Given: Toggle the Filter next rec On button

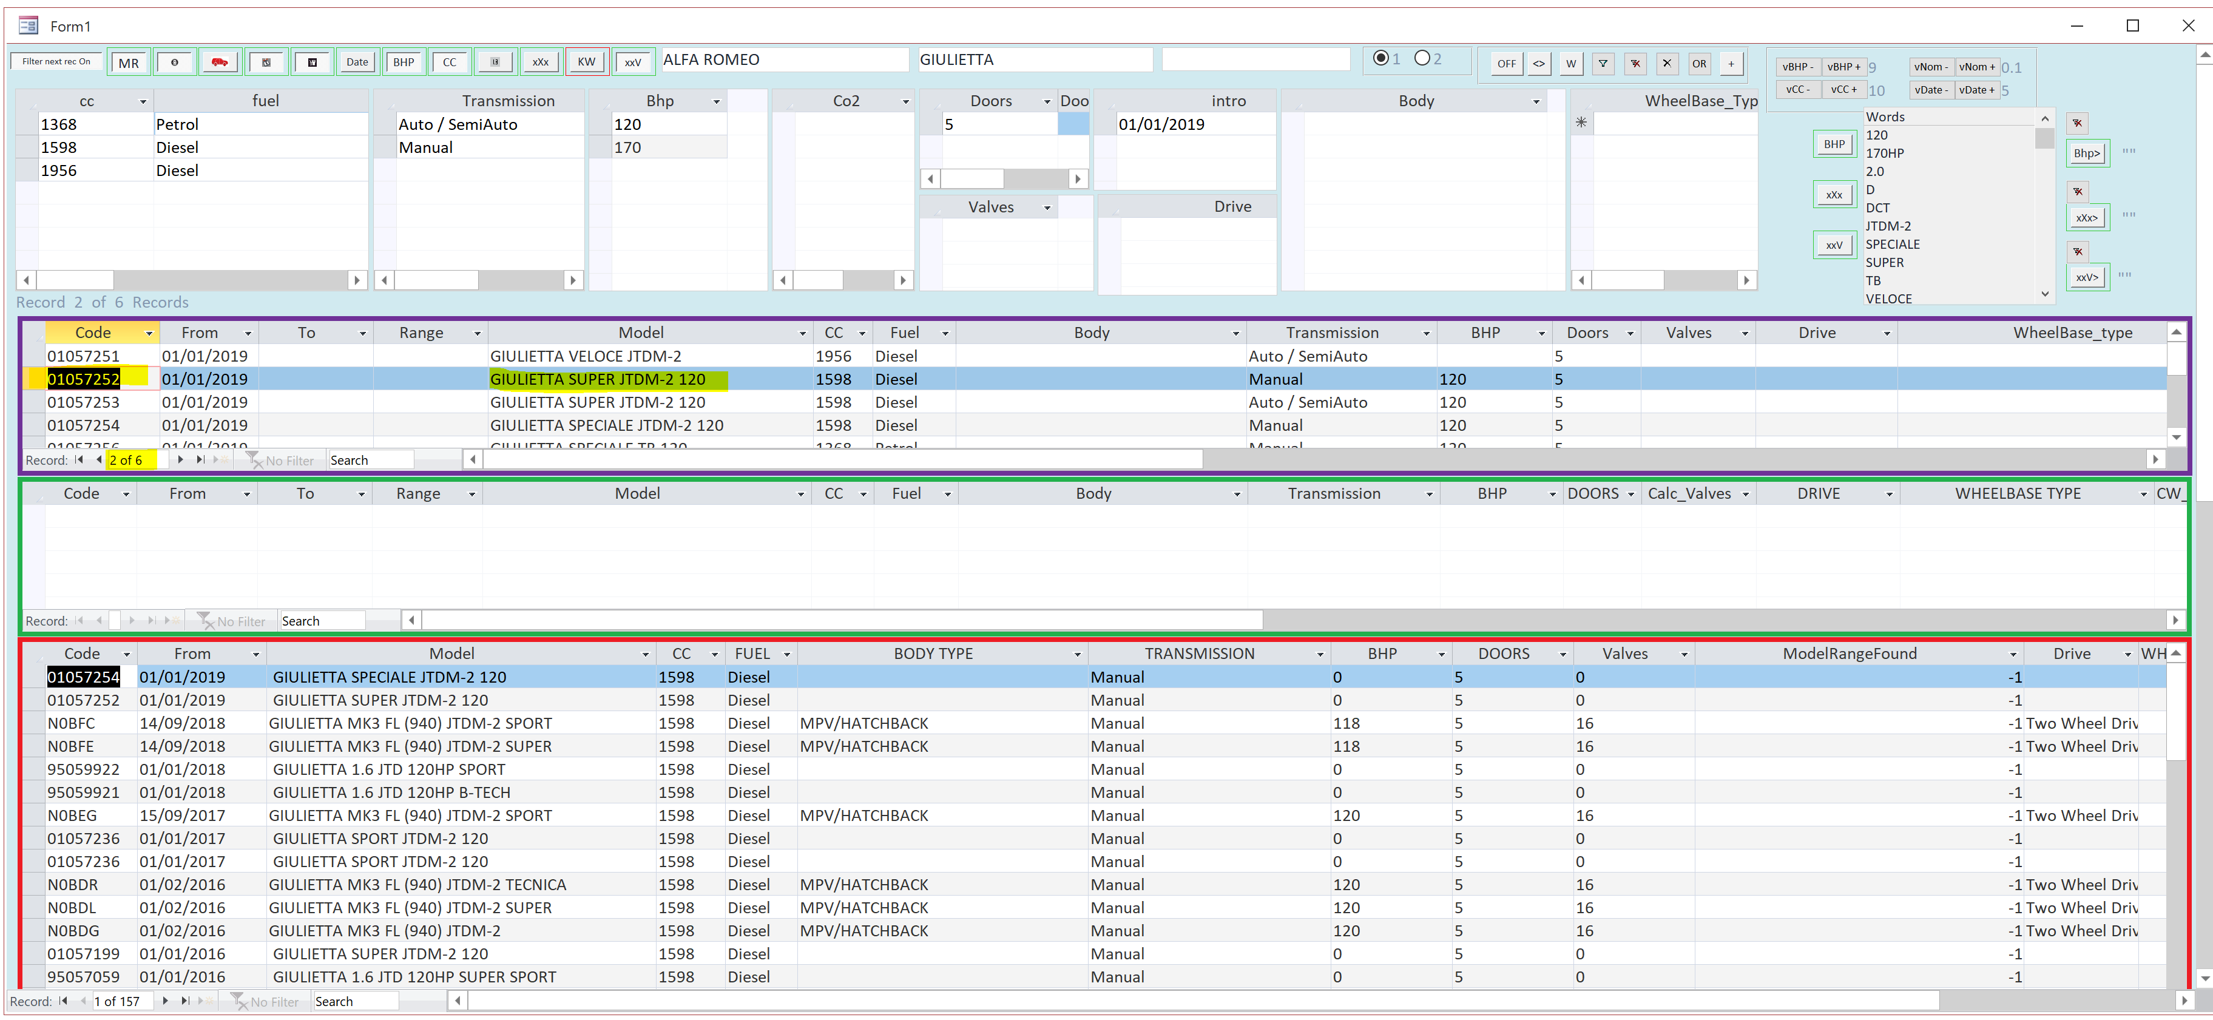Looking at the screenshot, I should coord(56,62).
